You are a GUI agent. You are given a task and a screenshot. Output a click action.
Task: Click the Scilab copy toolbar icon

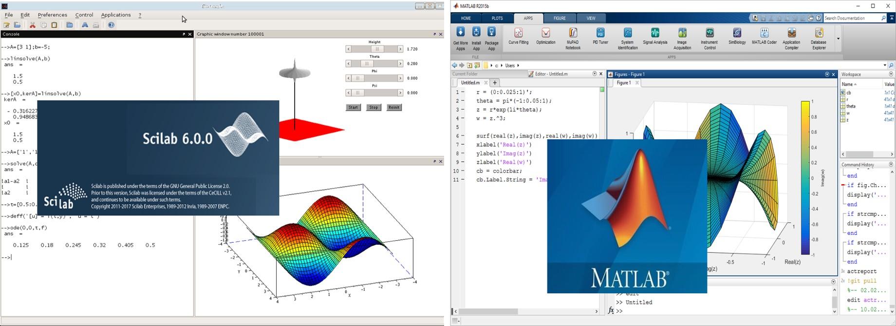(x=43, y=25)
